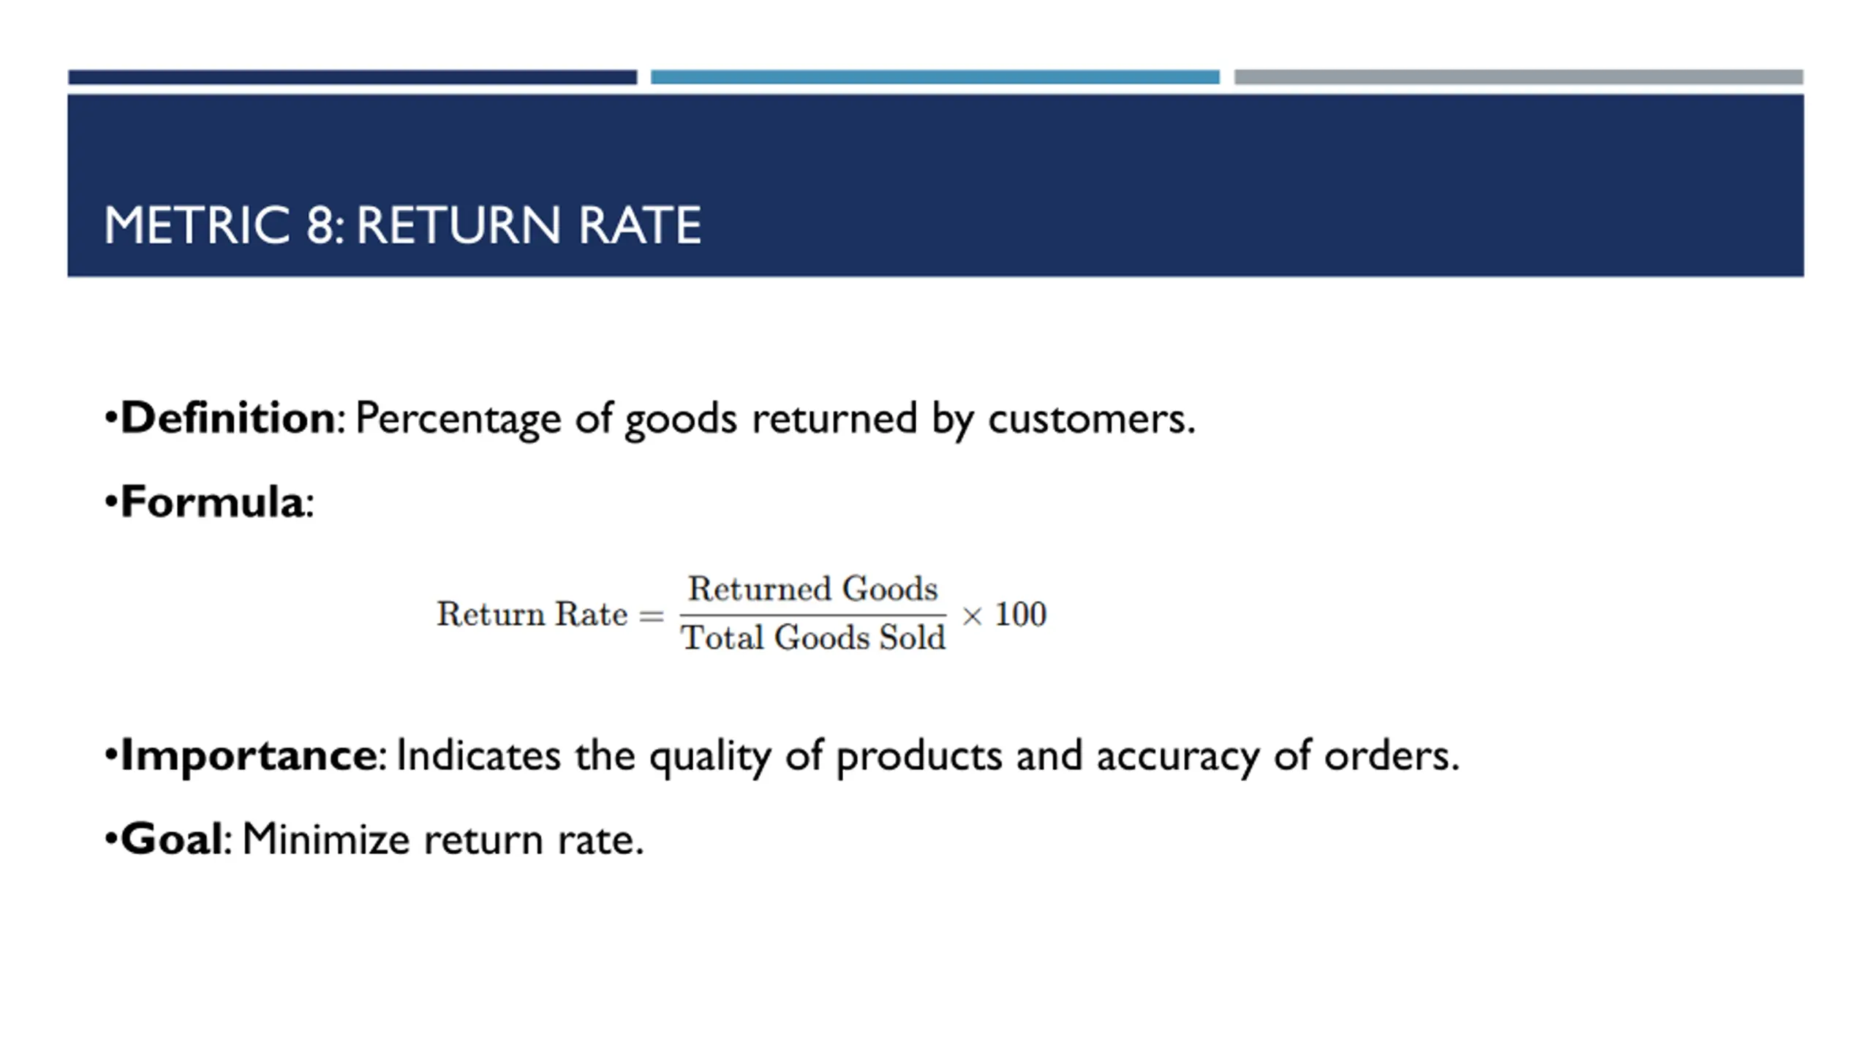Click the bold word "Definition"
Viewport: 1872px width, 1053px height.
point(227,418)
